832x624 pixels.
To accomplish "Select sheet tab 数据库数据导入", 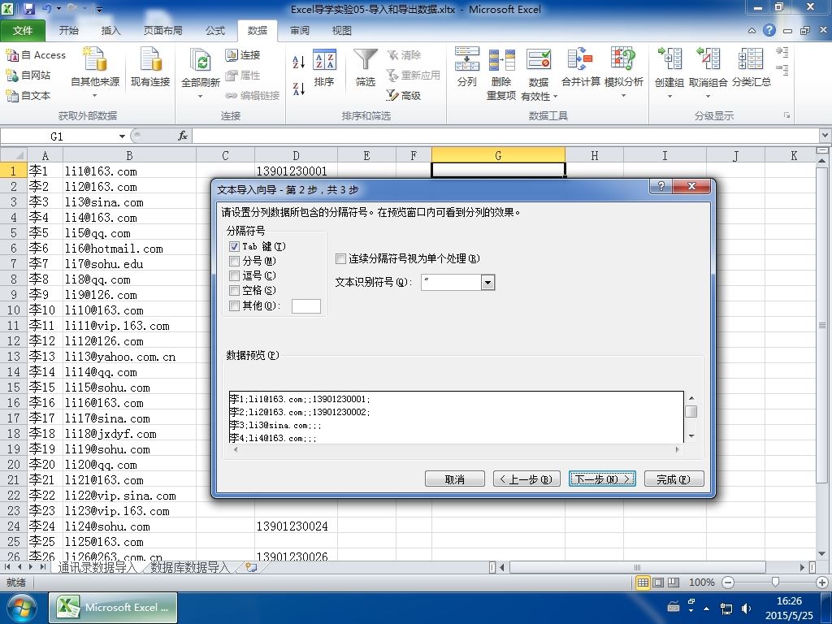I will 190,567.
